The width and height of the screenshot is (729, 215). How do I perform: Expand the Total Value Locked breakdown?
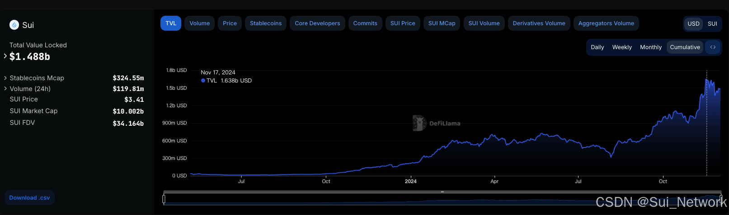[x=5, y=56]
